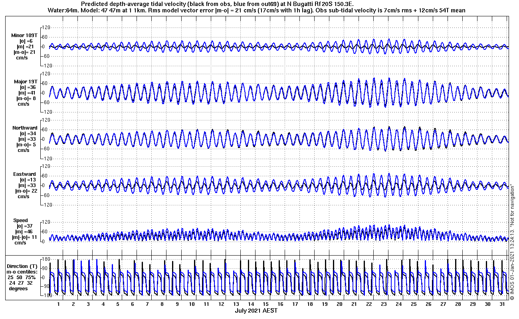This screenshot has width=519, height=319.
Task: Click '|m| =21' in the Minor panel
Action: tap(25, 47)
